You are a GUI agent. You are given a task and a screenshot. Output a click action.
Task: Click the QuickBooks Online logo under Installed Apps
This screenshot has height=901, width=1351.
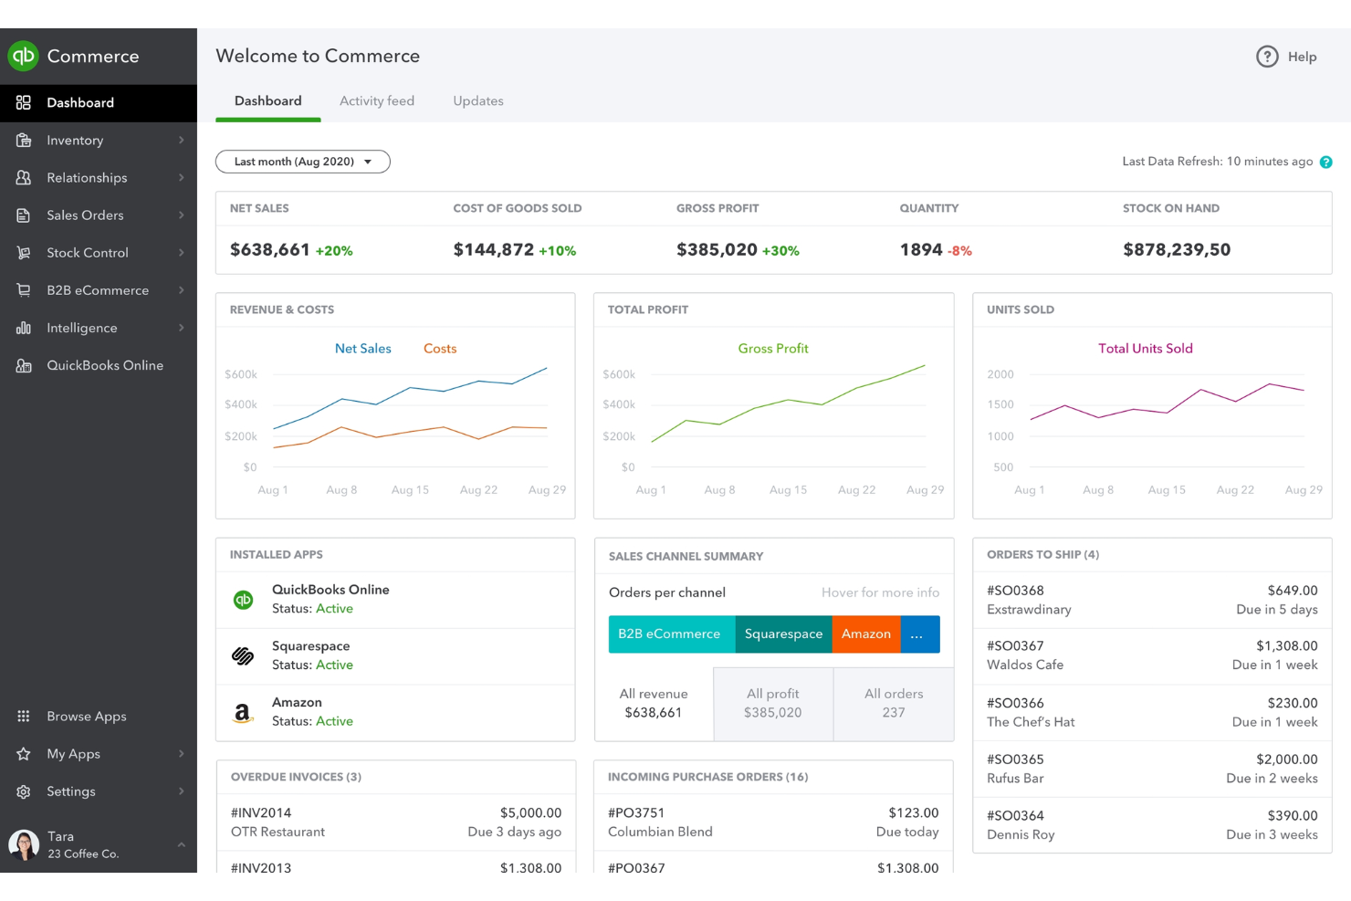tap(242, 599)
